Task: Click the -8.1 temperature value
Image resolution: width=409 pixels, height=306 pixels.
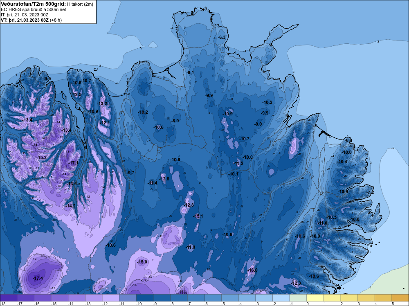Action: coord(190,72)
